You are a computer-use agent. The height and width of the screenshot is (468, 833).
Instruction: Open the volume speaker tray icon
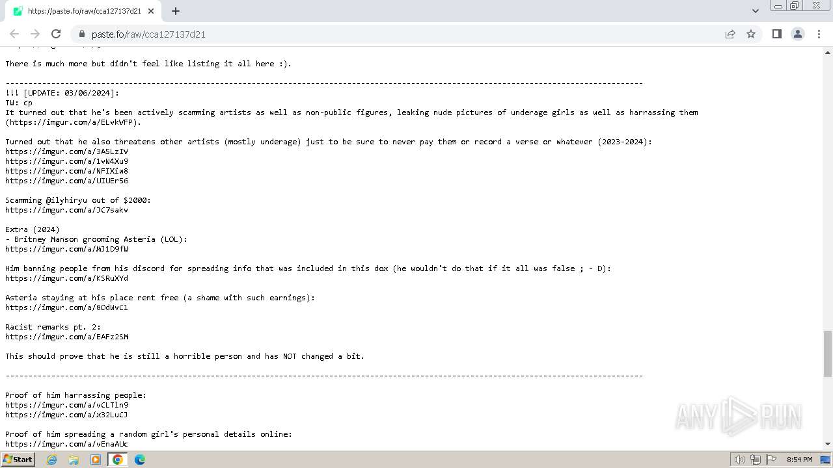[739, 460]
